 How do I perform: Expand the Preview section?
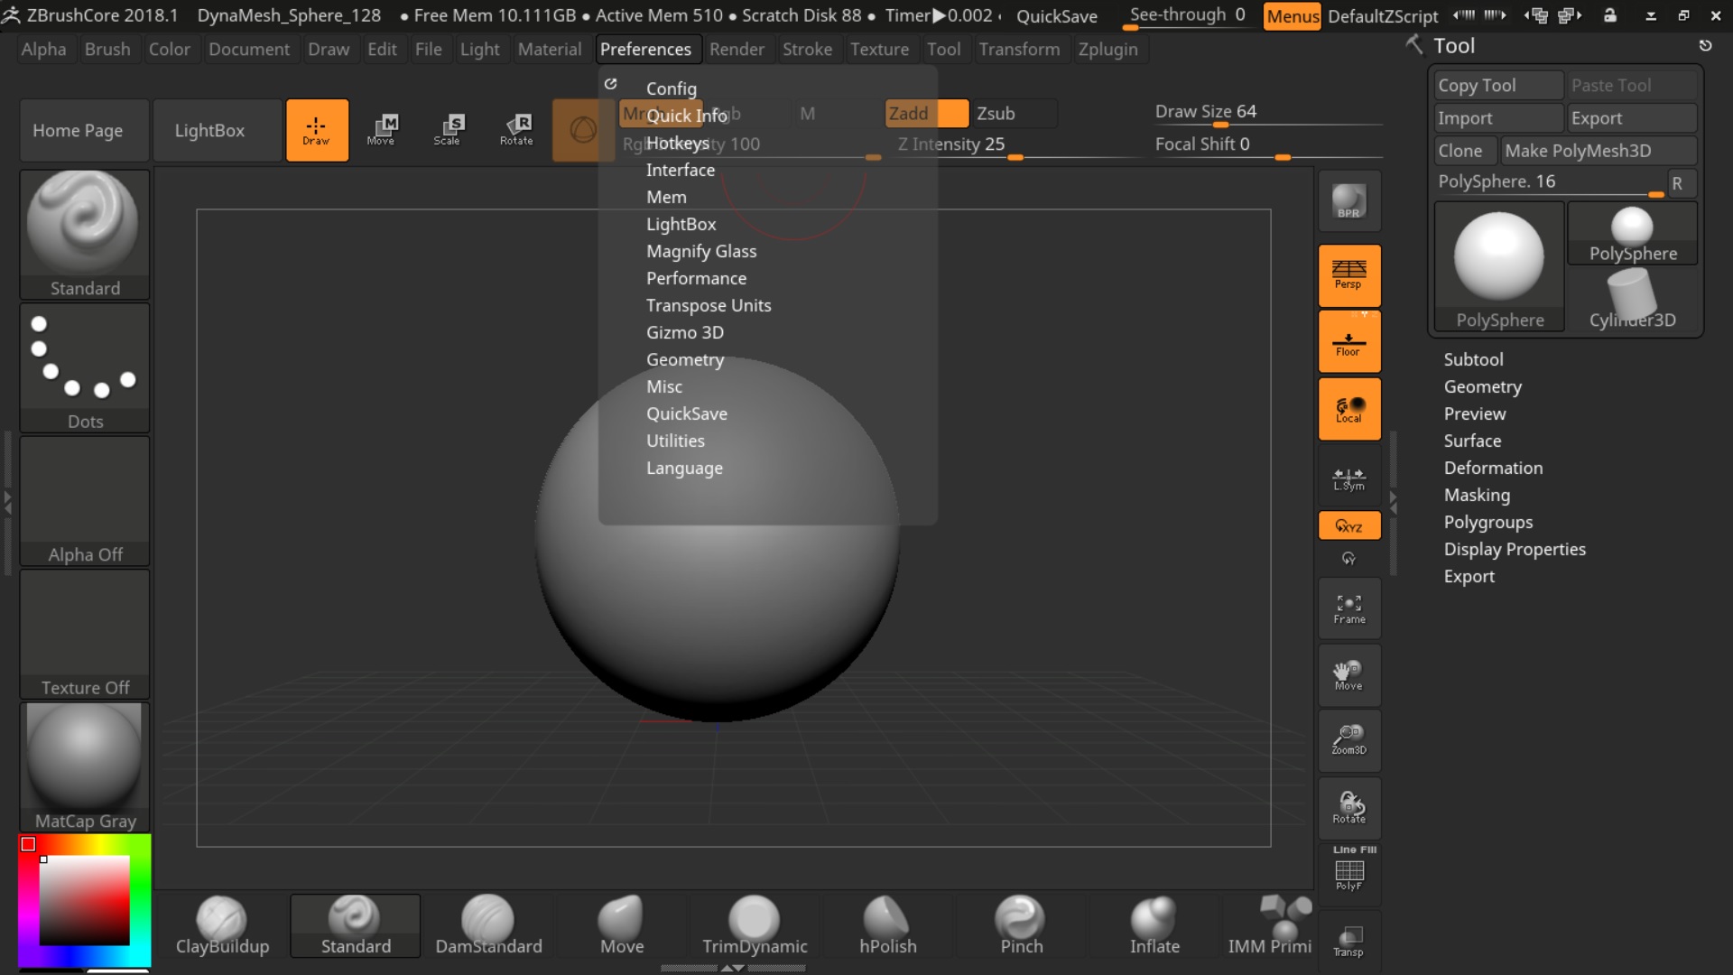pyautogui.click(x=1474, y=413)
